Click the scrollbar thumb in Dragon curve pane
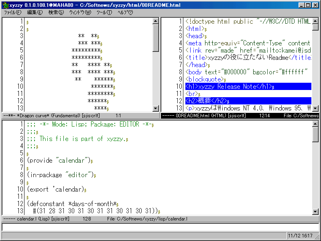The width and height of the screenshot is (321, 241). pyautogui.click(x=156, y=38)
